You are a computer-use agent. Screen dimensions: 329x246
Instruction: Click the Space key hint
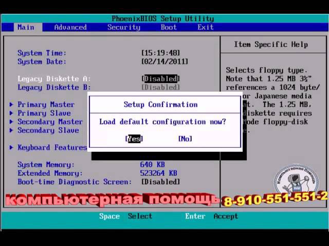[109, 216]
